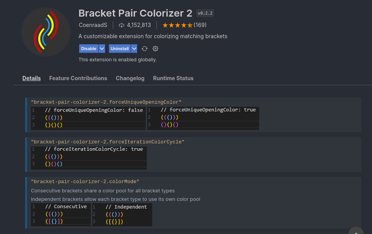Disable the extension

tap(89, 49)
